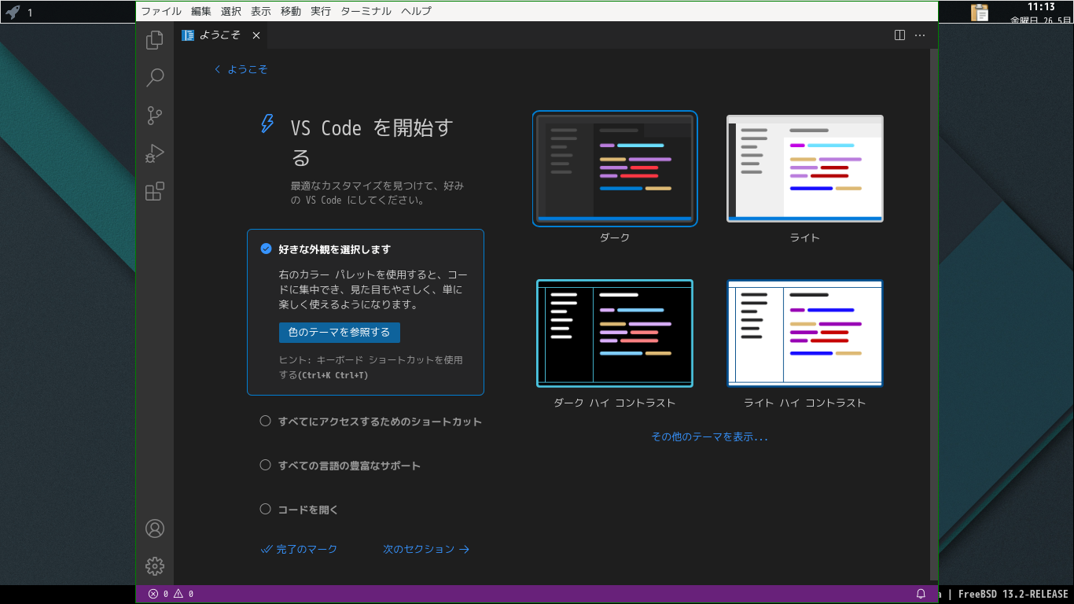Expand すべてにアクセスするためのショートカット step
The width and height of the screenshot is (1074, 604).
[x=380, y=422]
